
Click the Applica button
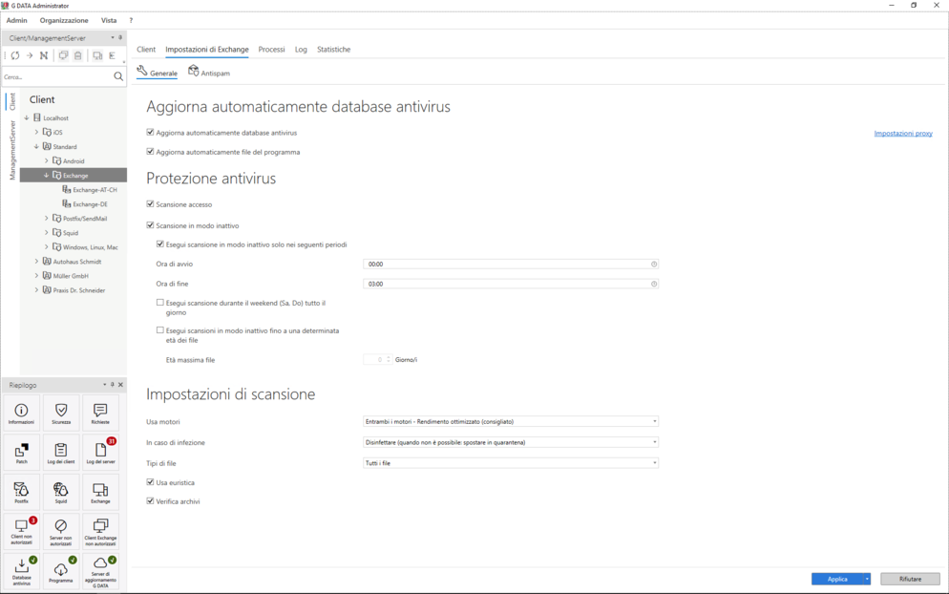click(836, 579)
